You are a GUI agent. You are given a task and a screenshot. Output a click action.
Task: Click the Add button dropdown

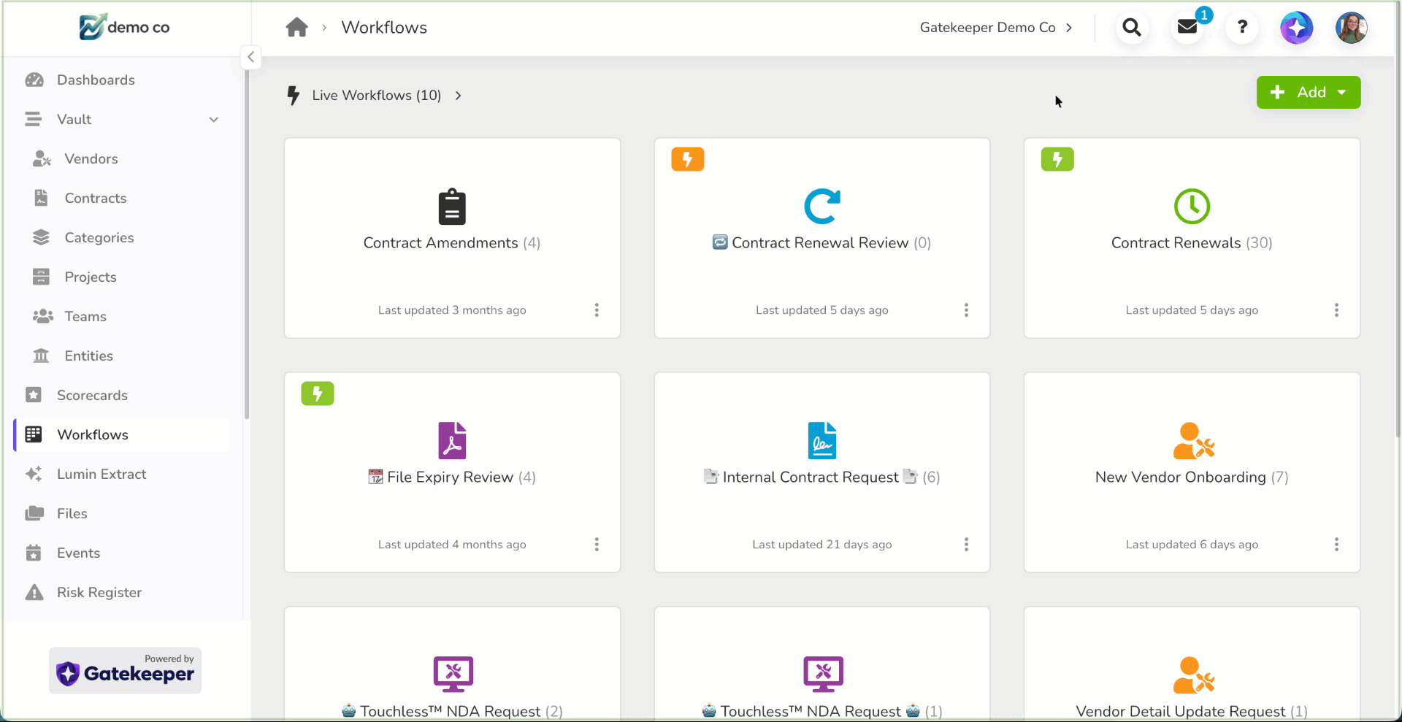tap(1309, 93)
